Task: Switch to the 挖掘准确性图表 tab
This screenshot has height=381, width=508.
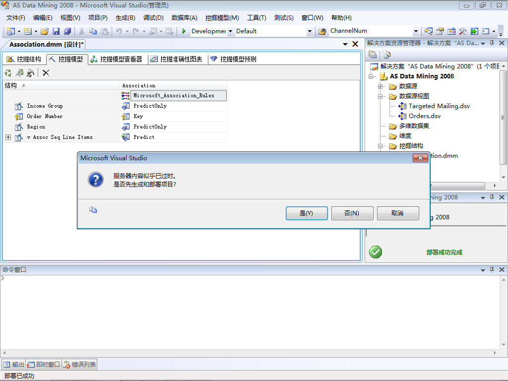Action: coord(176,59)
